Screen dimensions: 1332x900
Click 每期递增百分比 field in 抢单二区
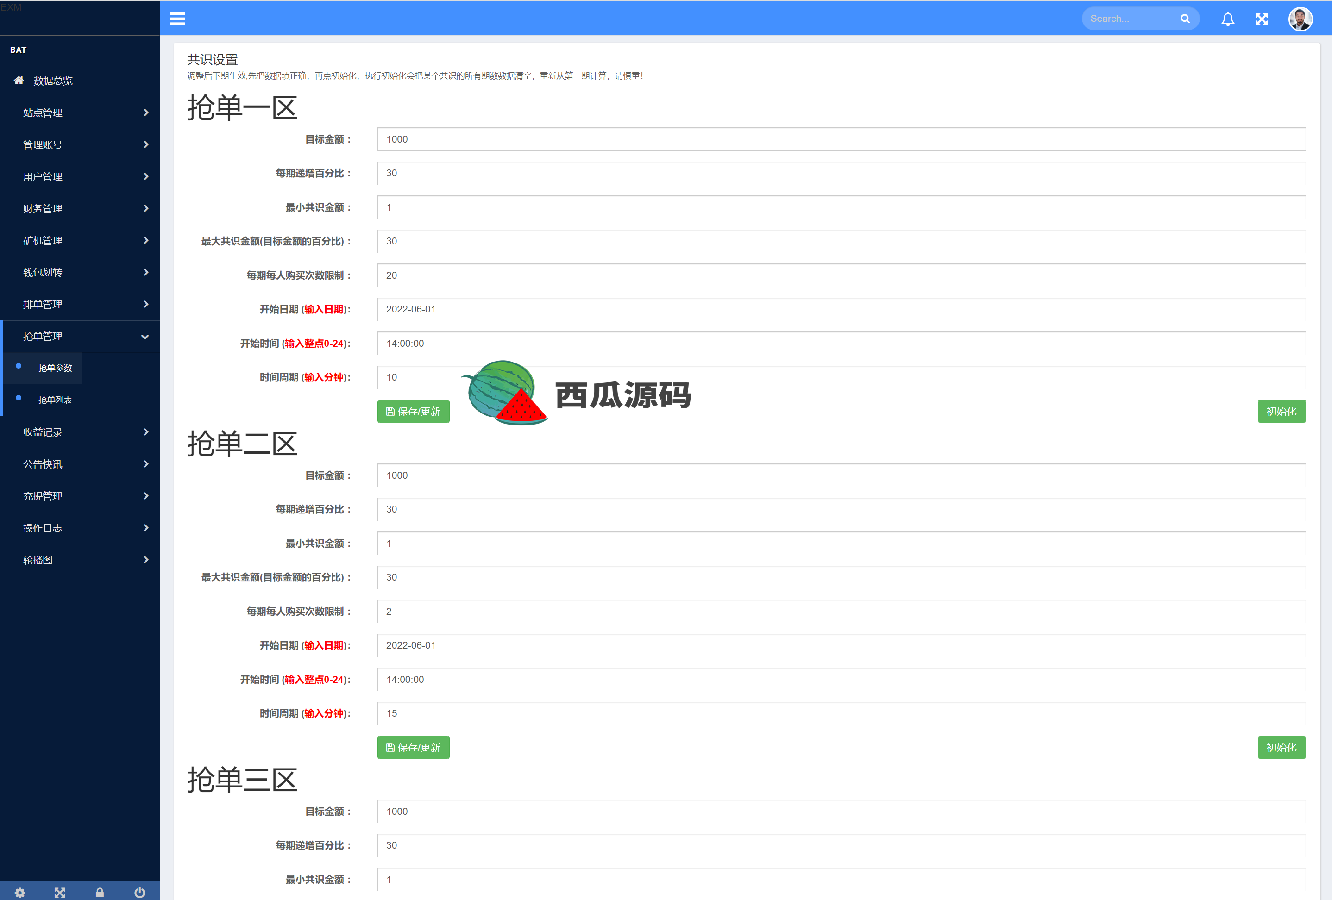click(x=841, y=509)
